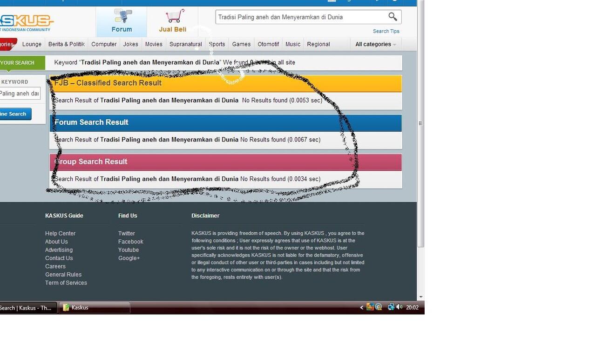Open the General Rules link
This screenshot has height=351, width=596.
coord(63,275)
